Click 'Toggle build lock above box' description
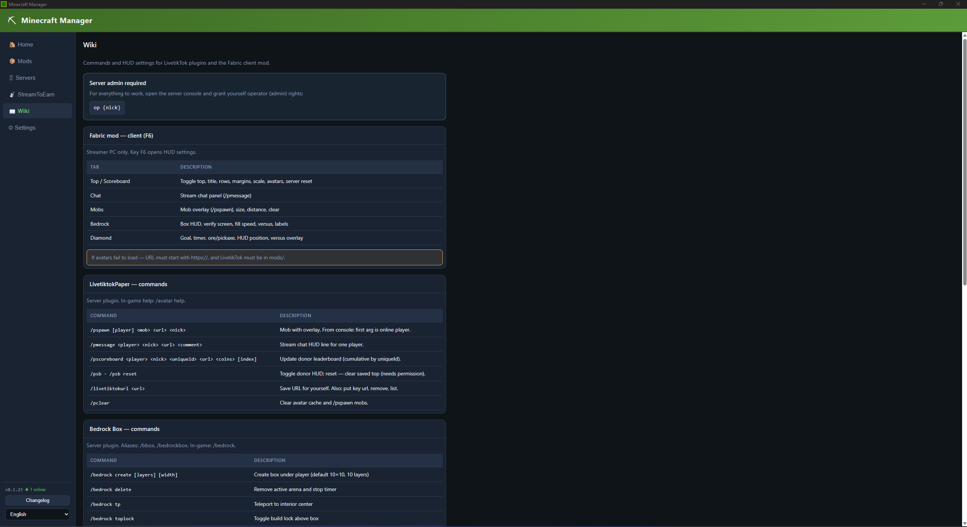 [286, 519]
